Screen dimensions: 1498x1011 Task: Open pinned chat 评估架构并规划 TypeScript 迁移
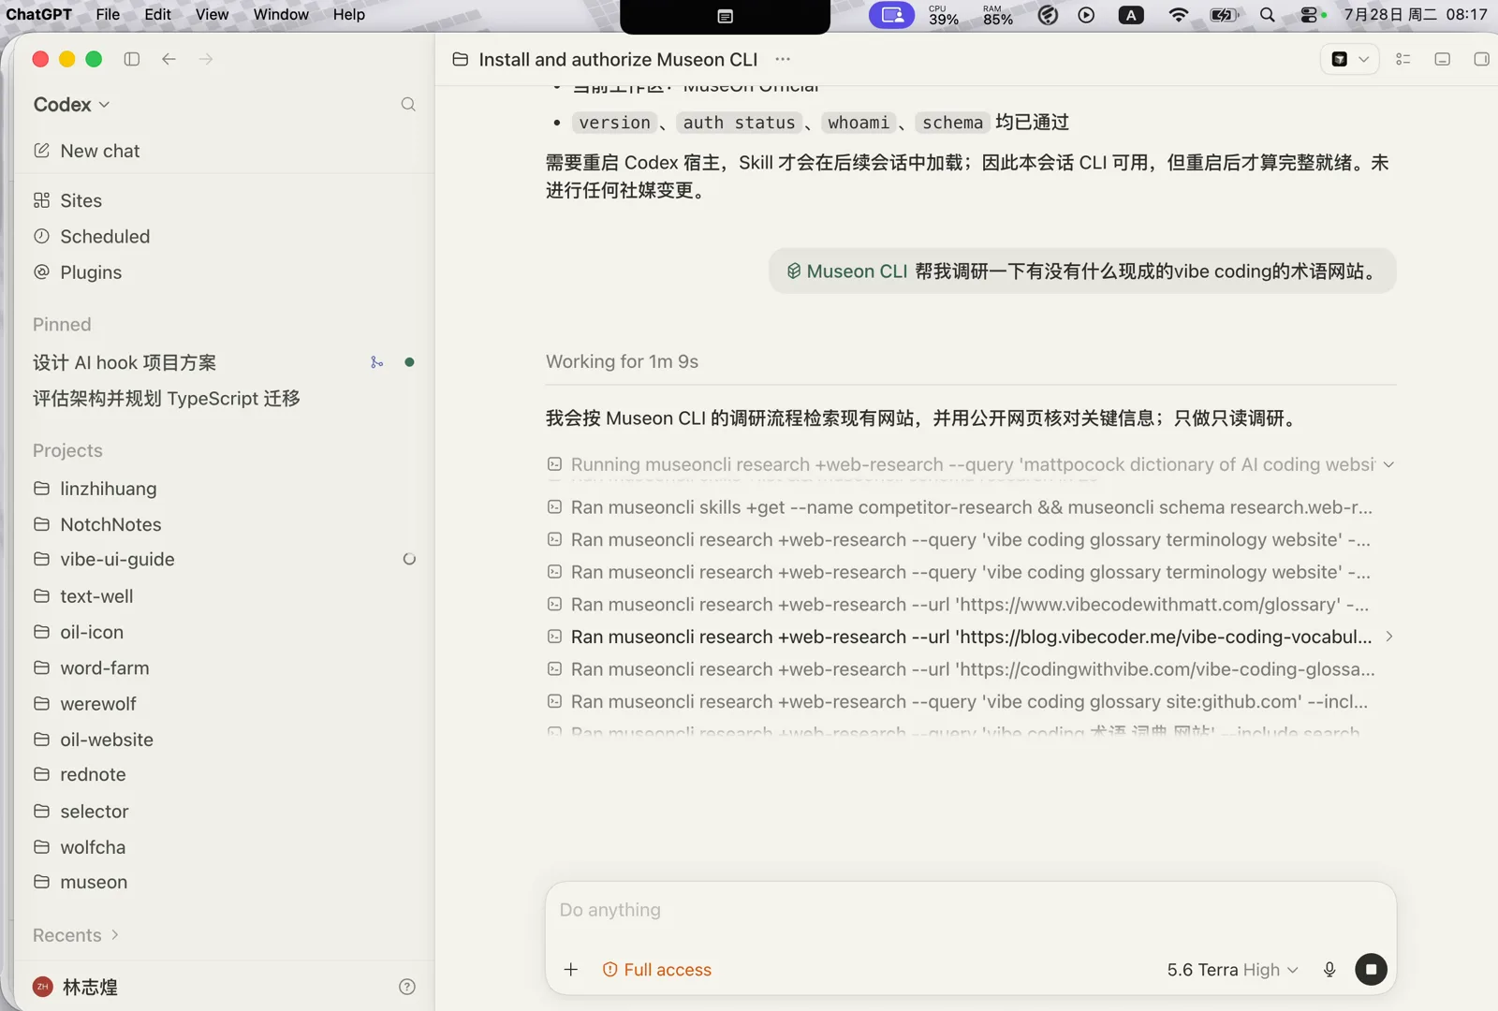click(x=167, y=399)
